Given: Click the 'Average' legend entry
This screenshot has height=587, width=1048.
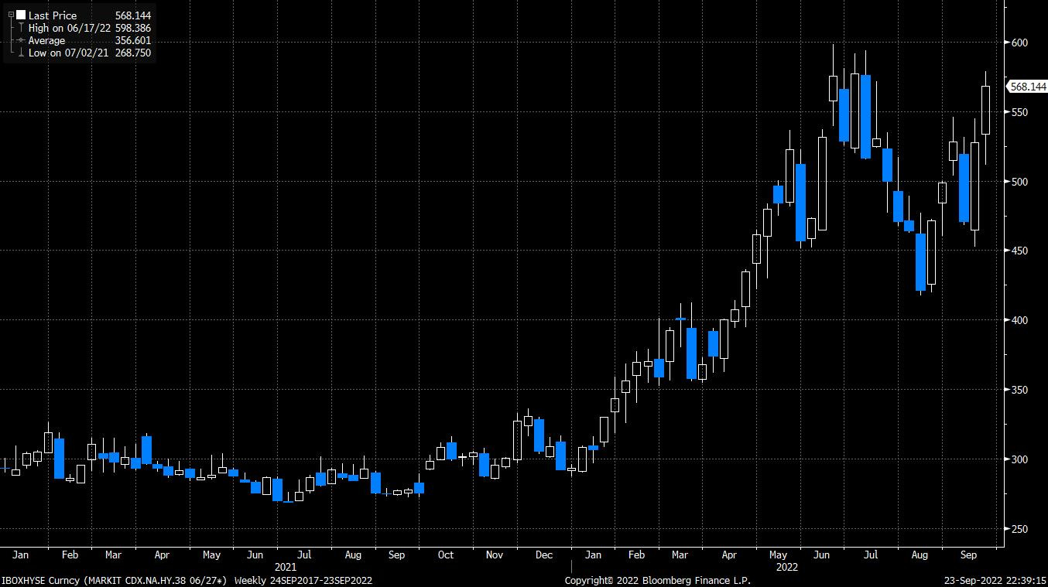Looking at the screenshot, I should (46, 40).
